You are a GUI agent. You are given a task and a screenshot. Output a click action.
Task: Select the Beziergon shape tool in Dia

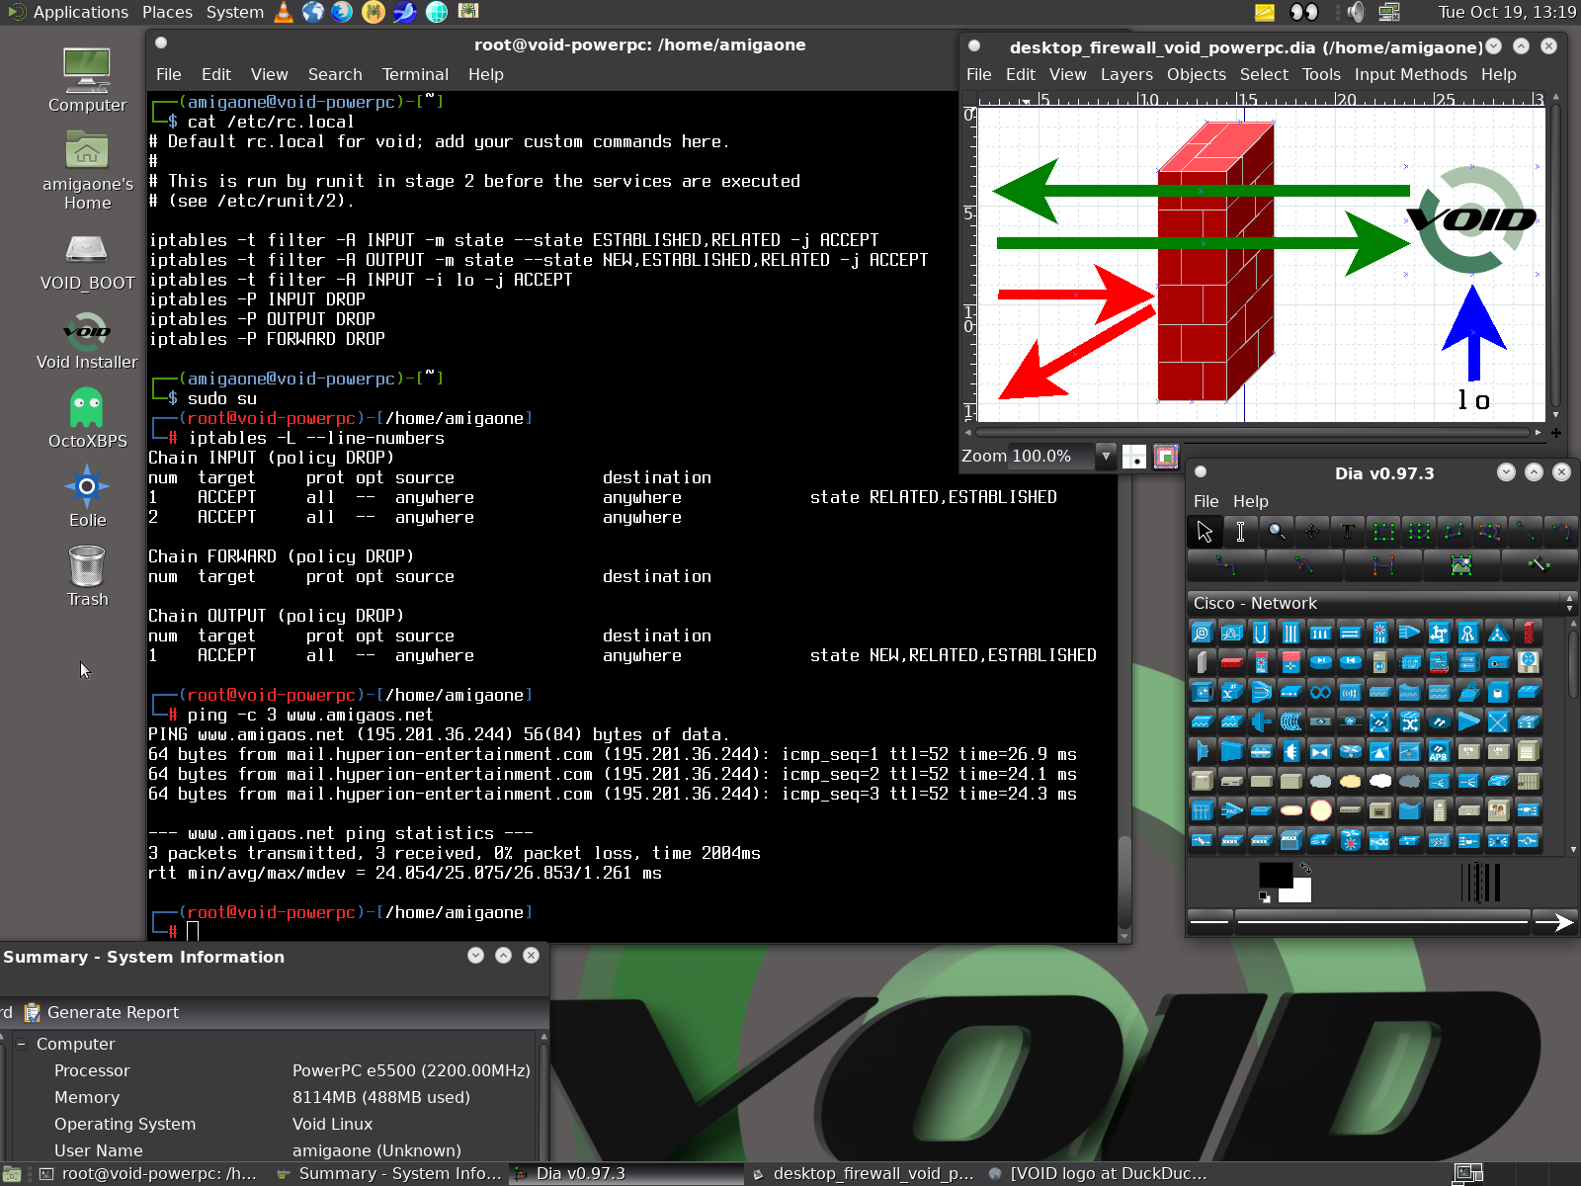1490,532
